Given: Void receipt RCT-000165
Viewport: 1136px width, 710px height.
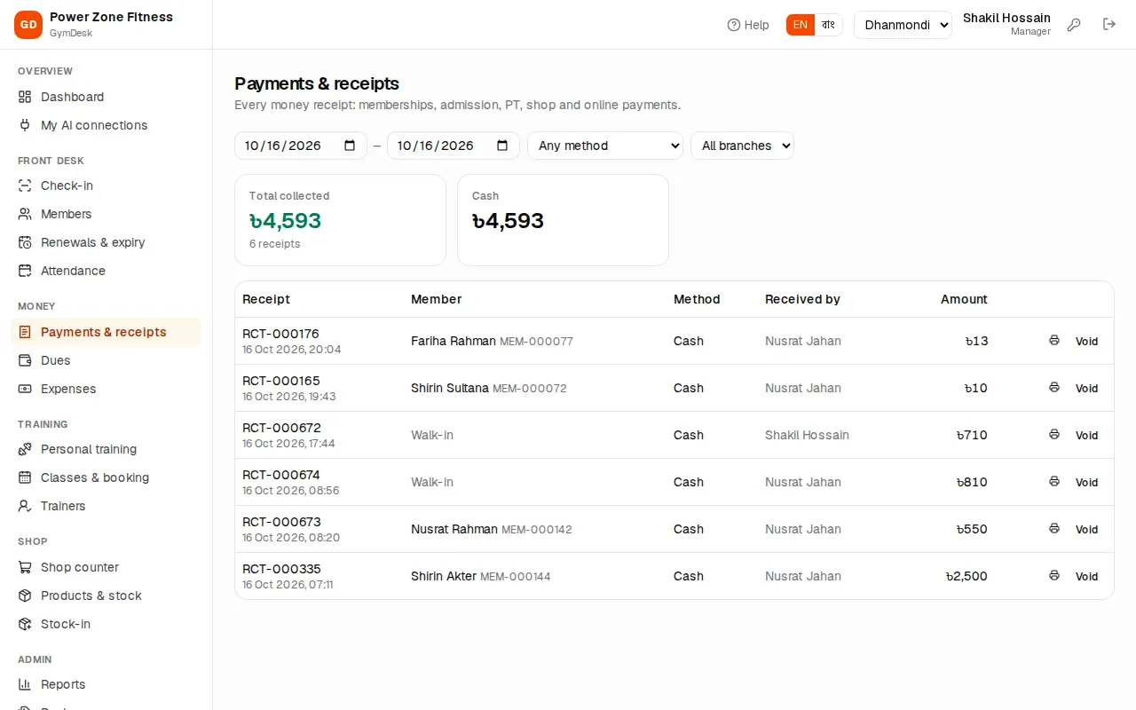Looking at the screenshot, I should coord(1086,388).
